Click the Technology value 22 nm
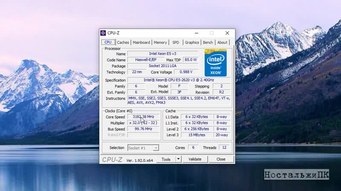341x191 pixels. click(x=137, y=72)
